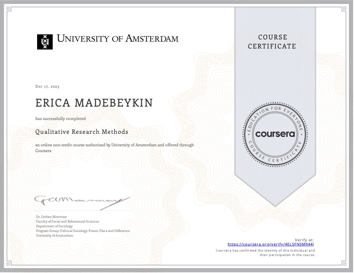Click the handwritten Moerman signature
The height and width of the screenshot is (273, 354).
[x=82, y=202]
